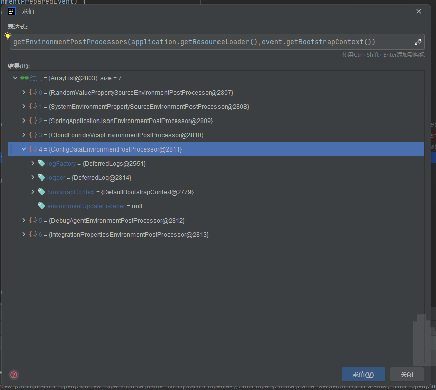Click the bootstrapContext field tag icon
Image resolution: width=436 pixels, height=390 pixels.
42,192
